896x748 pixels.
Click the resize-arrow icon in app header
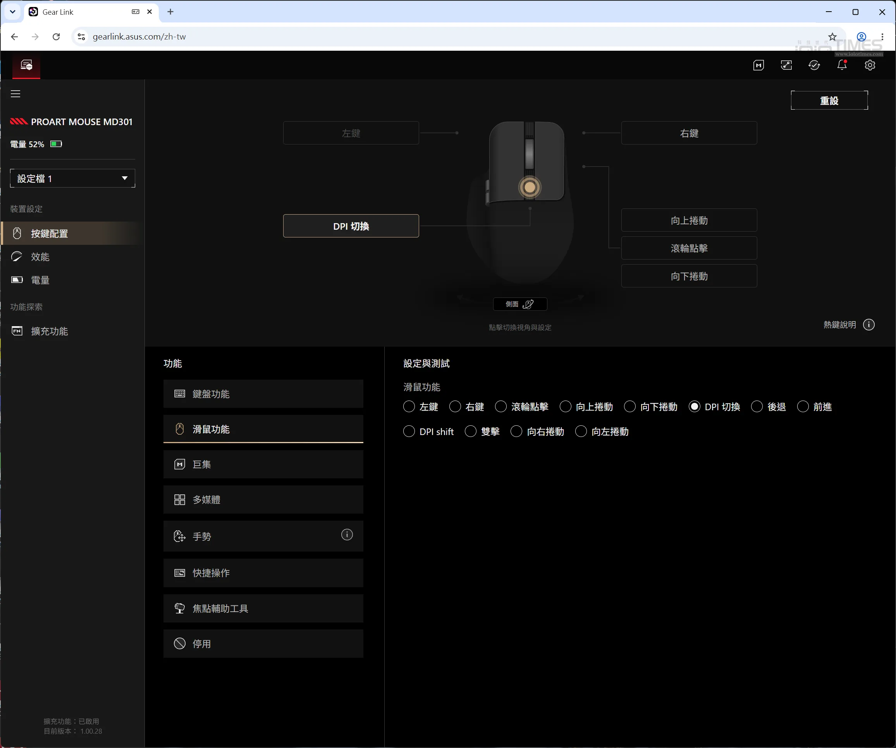pyautogui.click(x=786, y=65)
